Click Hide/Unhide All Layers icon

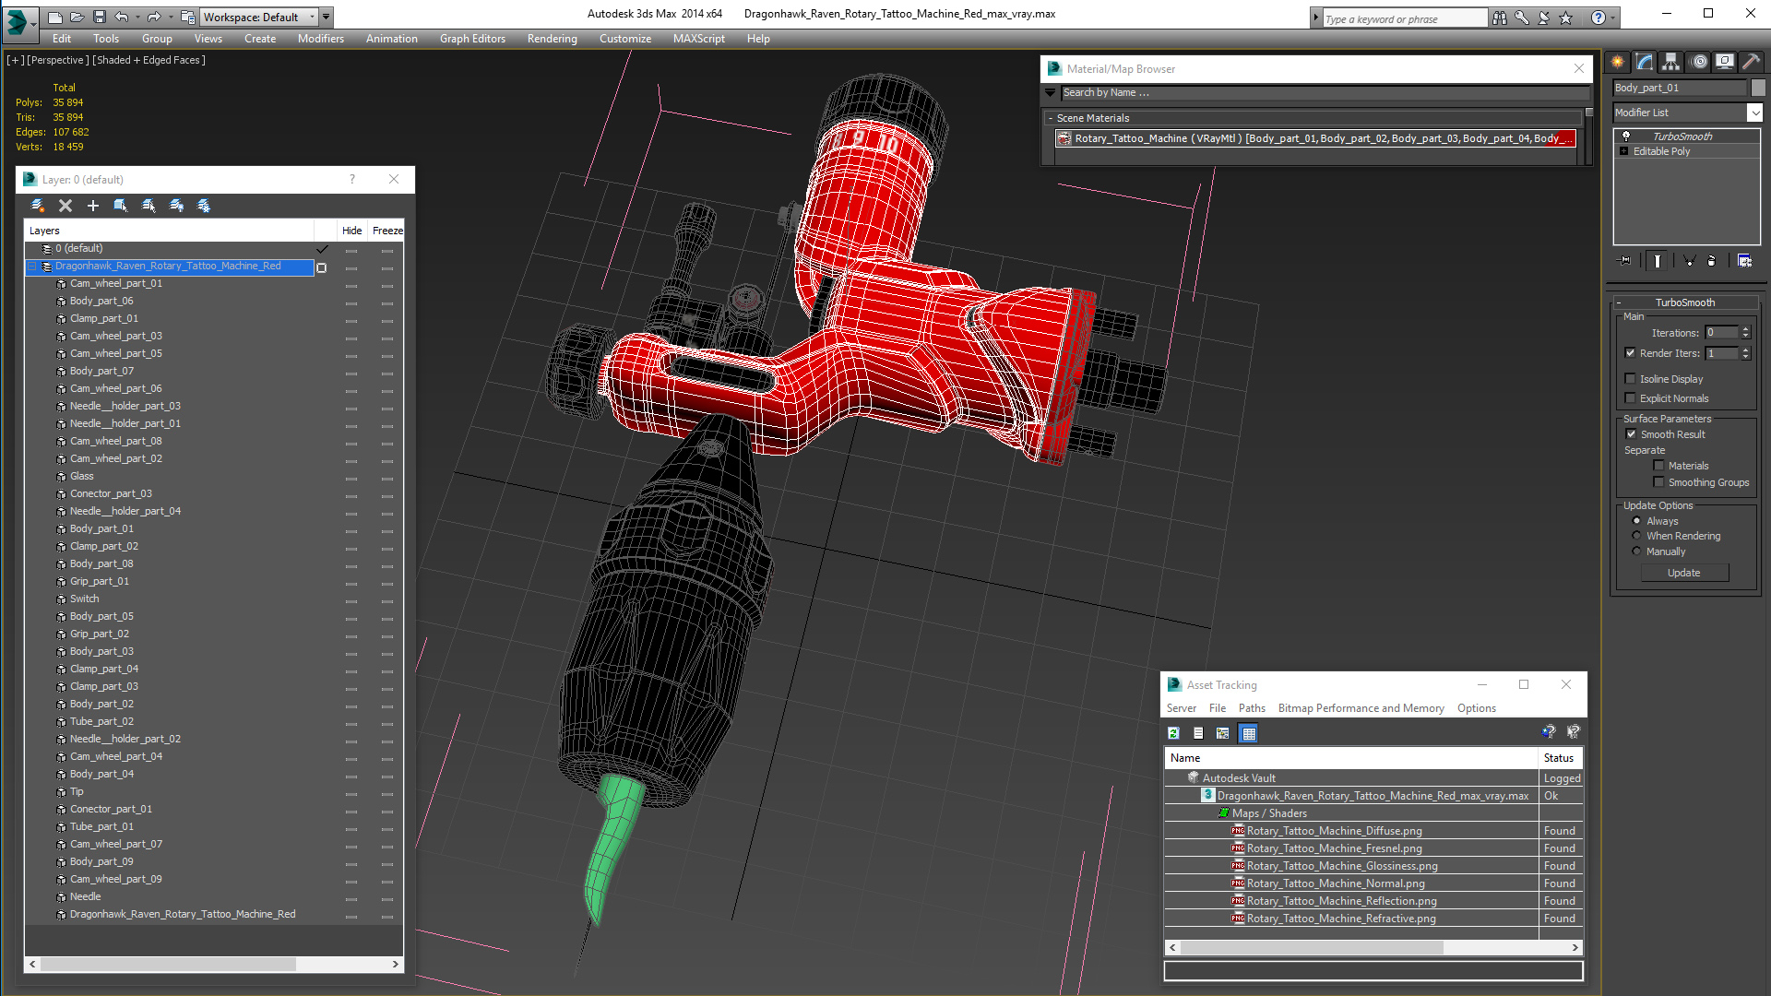(175, 206)
